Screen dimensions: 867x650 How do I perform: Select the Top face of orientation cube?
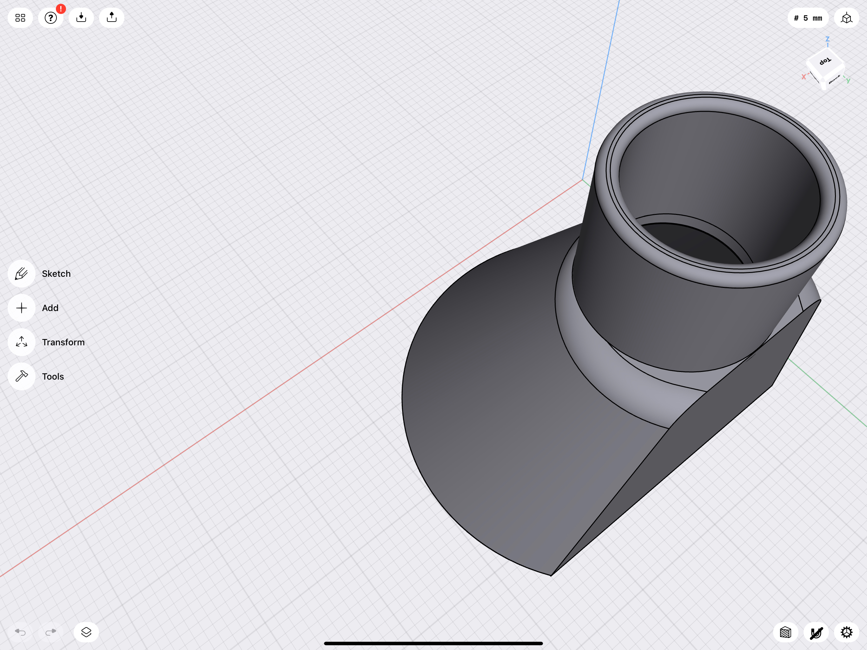[825, 62]
